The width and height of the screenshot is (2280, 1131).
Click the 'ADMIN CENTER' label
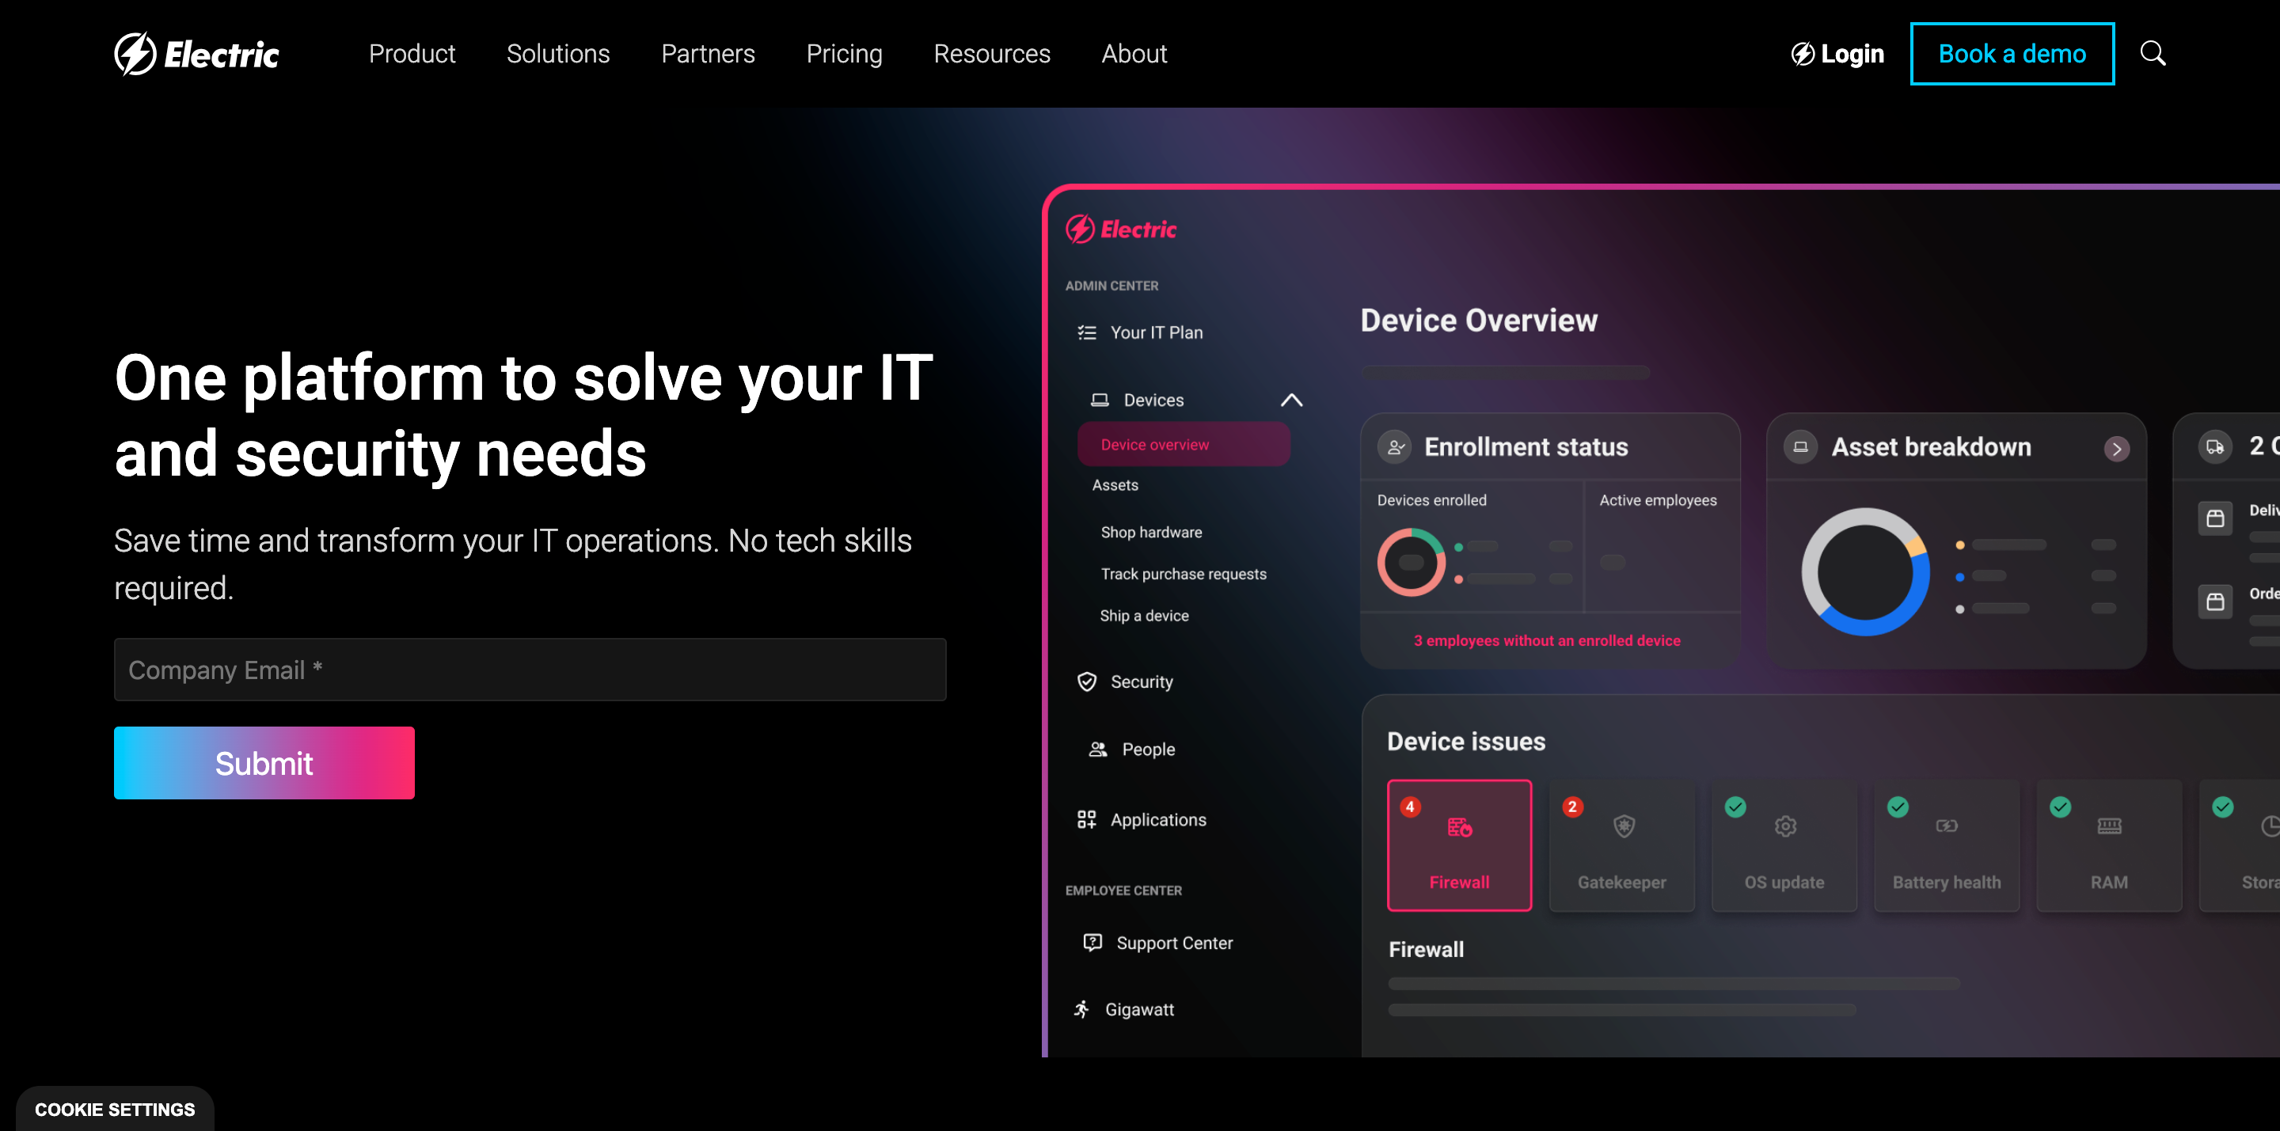tap(1111, 285)
